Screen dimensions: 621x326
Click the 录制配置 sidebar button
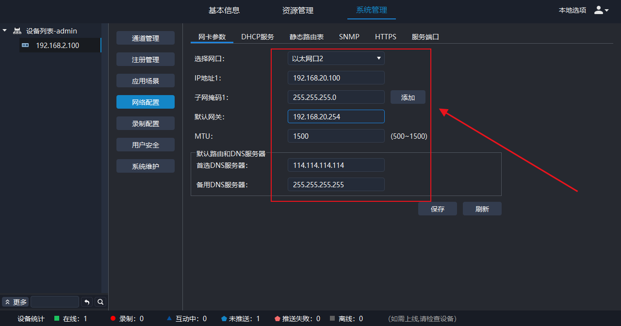pos(146,123)
